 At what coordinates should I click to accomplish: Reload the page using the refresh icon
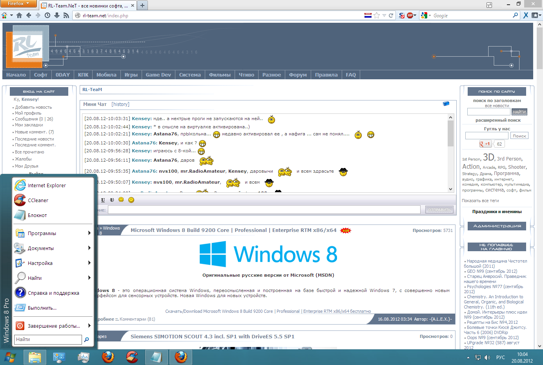391,15
